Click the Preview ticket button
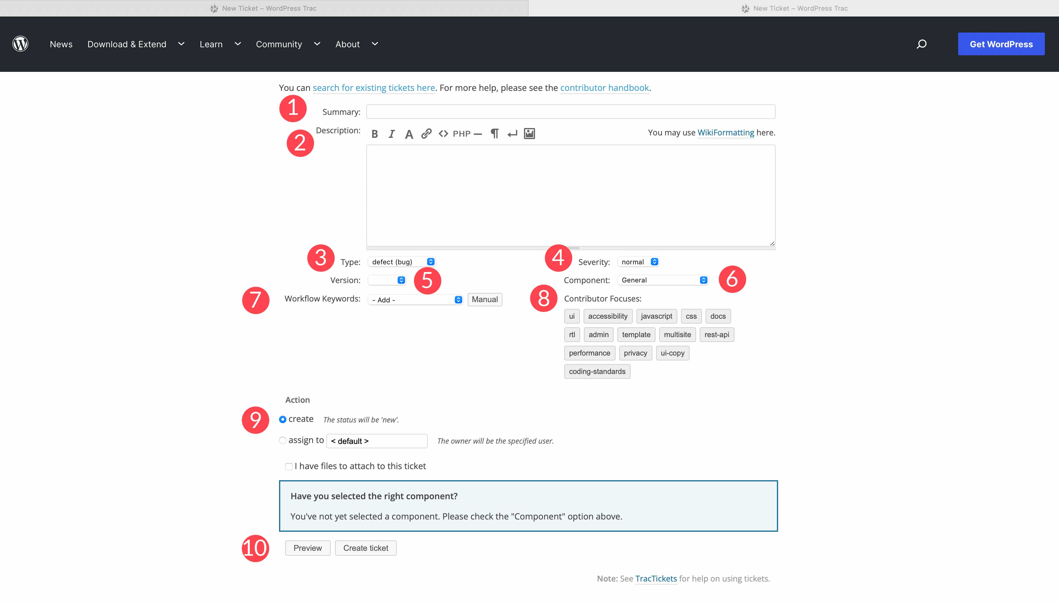The image size is (1059, 603). pos(308,548)
